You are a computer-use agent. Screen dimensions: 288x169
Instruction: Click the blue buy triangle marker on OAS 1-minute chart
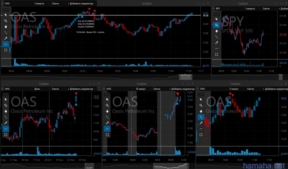[x=82, y=17]
